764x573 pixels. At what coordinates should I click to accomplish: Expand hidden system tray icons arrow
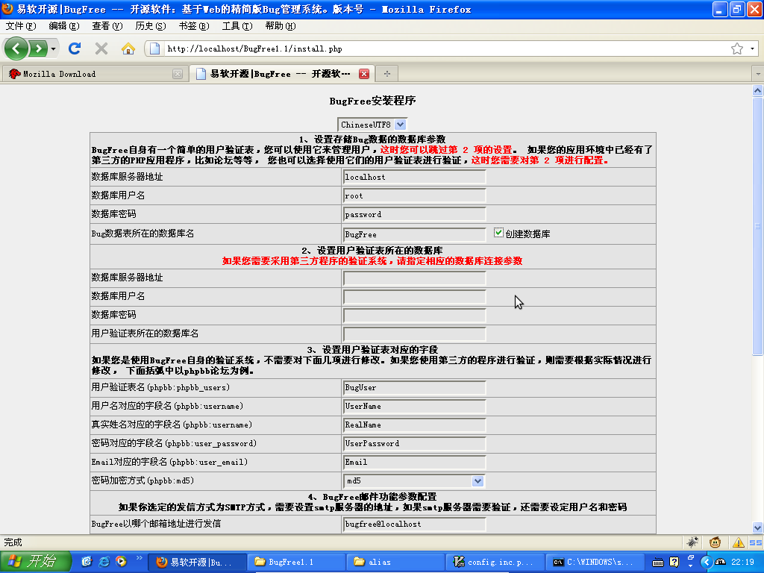tap(706, 563)
